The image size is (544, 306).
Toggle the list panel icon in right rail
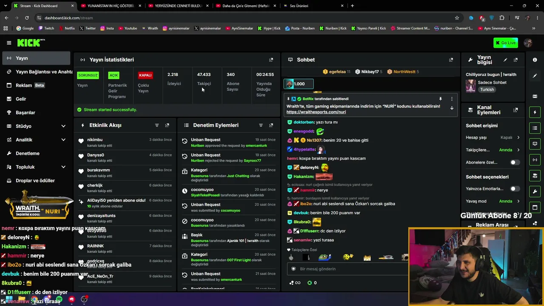coord(535,128)
